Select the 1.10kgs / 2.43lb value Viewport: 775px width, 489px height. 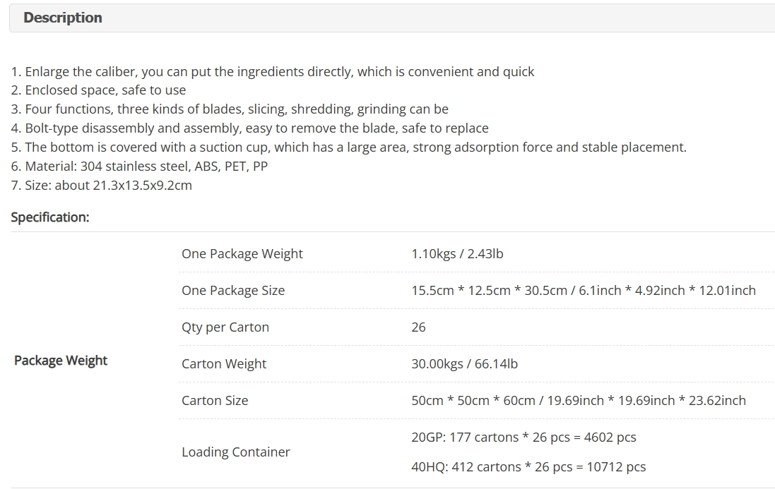457,253
